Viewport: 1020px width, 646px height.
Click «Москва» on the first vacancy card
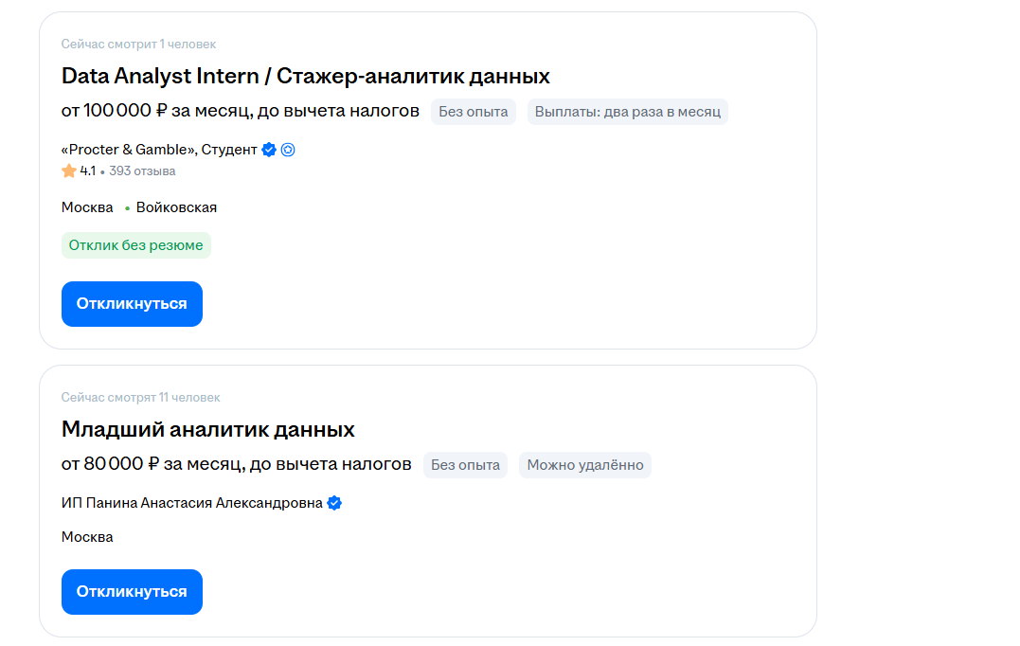(87, 206)
